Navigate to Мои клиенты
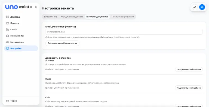The height and width of the screenshot is (107, 209). tap(21, 36)
